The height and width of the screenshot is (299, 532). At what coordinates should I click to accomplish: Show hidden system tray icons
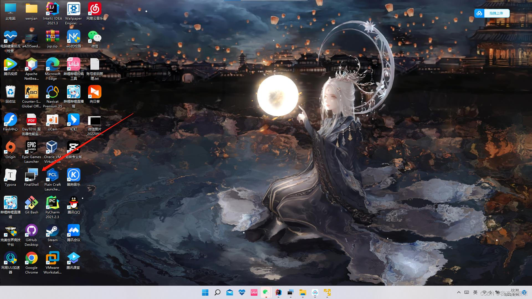pos(459,292)
